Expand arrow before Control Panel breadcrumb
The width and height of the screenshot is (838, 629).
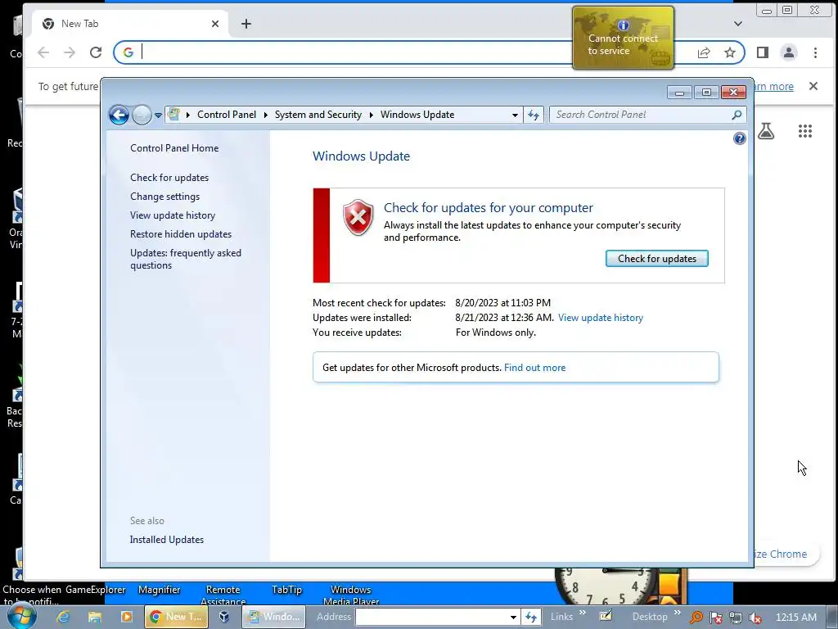pos(188,115)
